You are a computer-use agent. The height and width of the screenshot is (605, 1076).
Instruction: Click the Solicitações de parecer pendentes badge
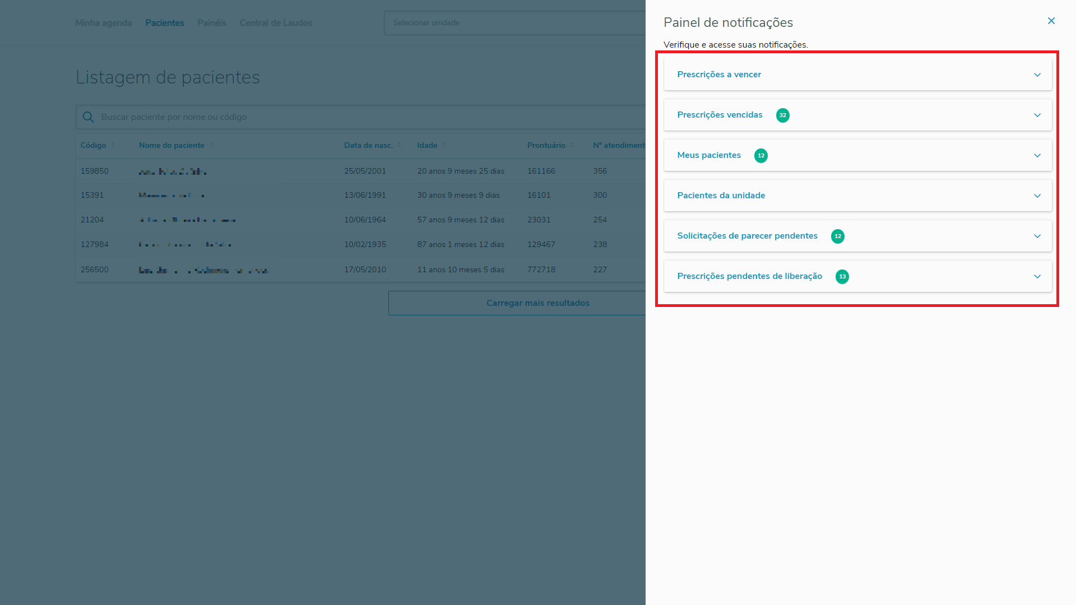[x=837, y=236]
